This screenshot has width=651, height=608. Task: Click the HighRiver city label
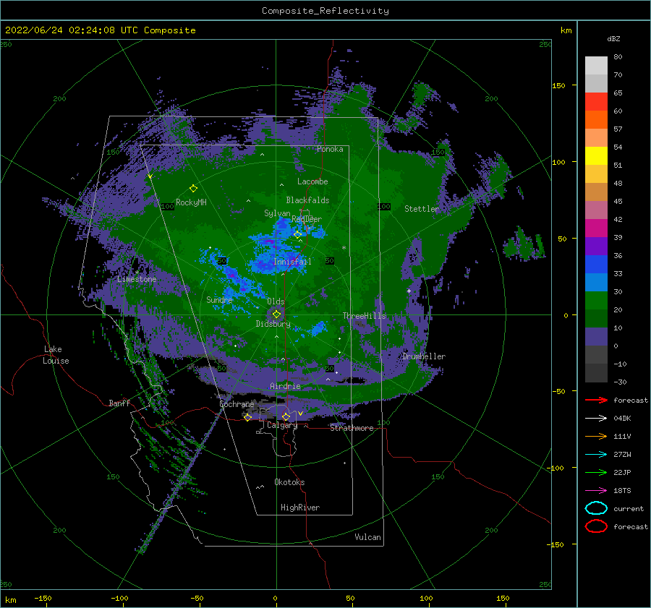click(x=300, y=508)
